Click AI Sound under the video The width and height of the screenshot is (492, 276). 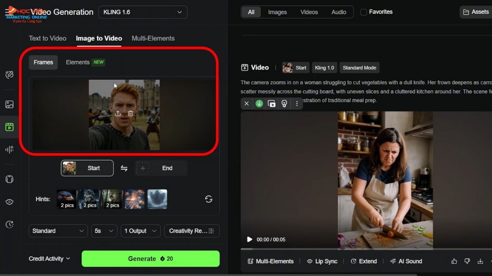[406, 261]
